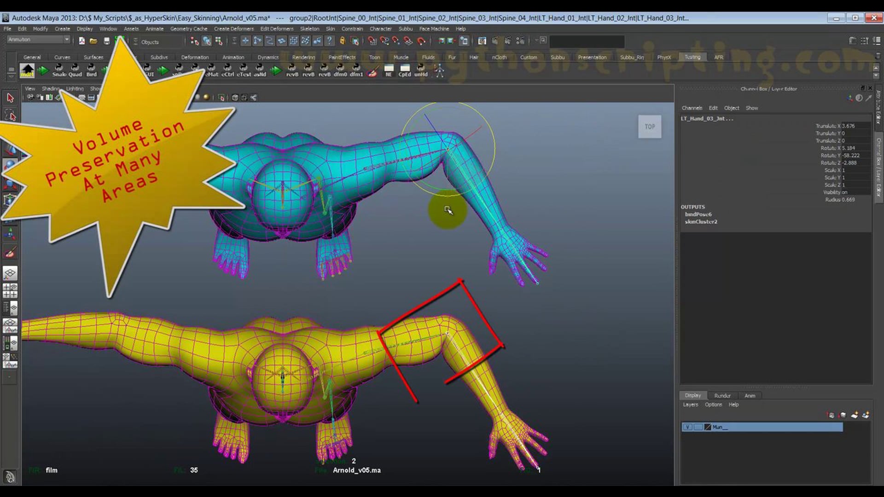Screen dimensions: 884x497
Task: Switch to the Render layer tab
Action: click(x=722, y=395)
